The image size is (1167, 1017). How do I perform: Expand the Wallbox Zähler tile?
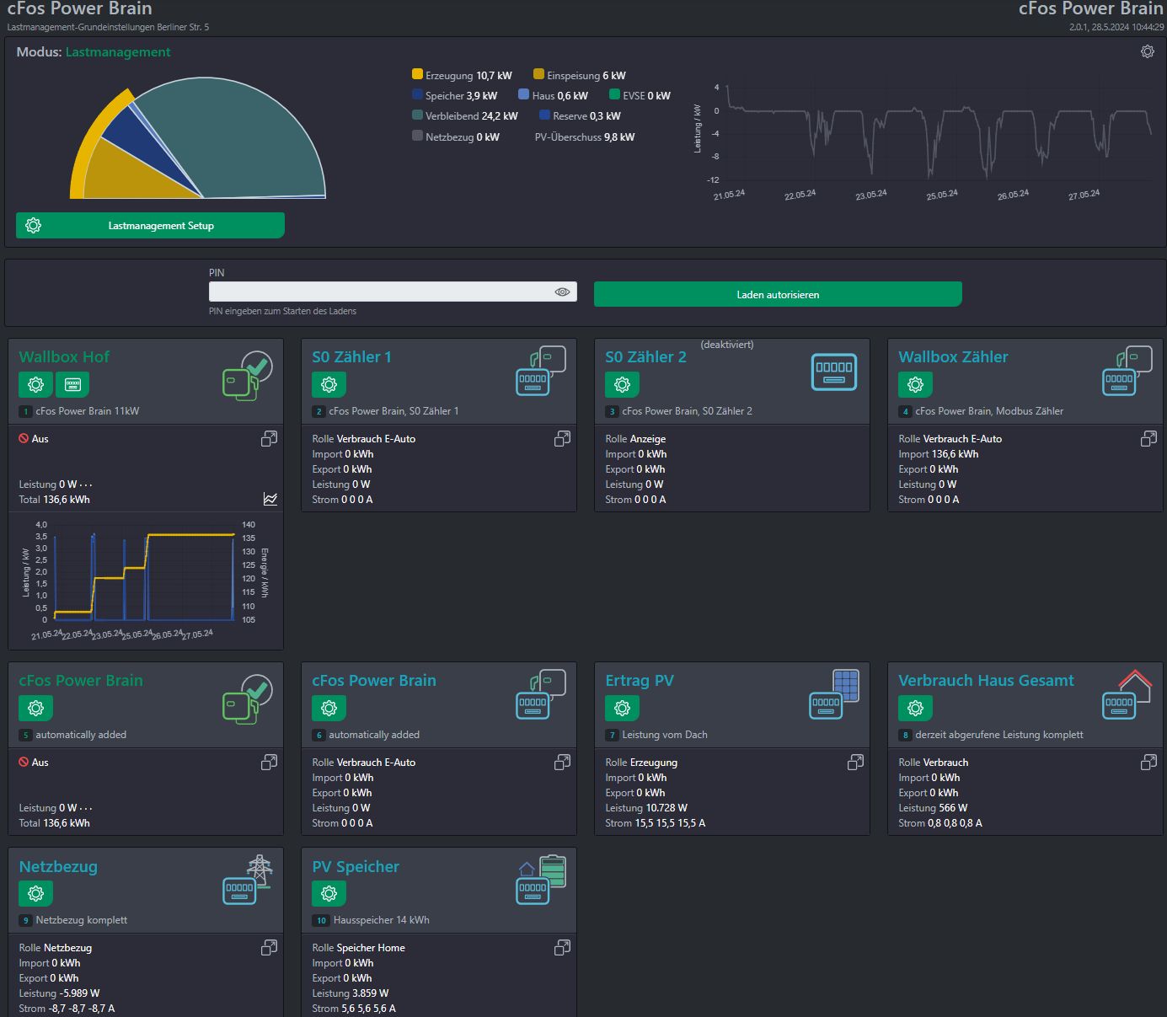(x=1148, y=439)
